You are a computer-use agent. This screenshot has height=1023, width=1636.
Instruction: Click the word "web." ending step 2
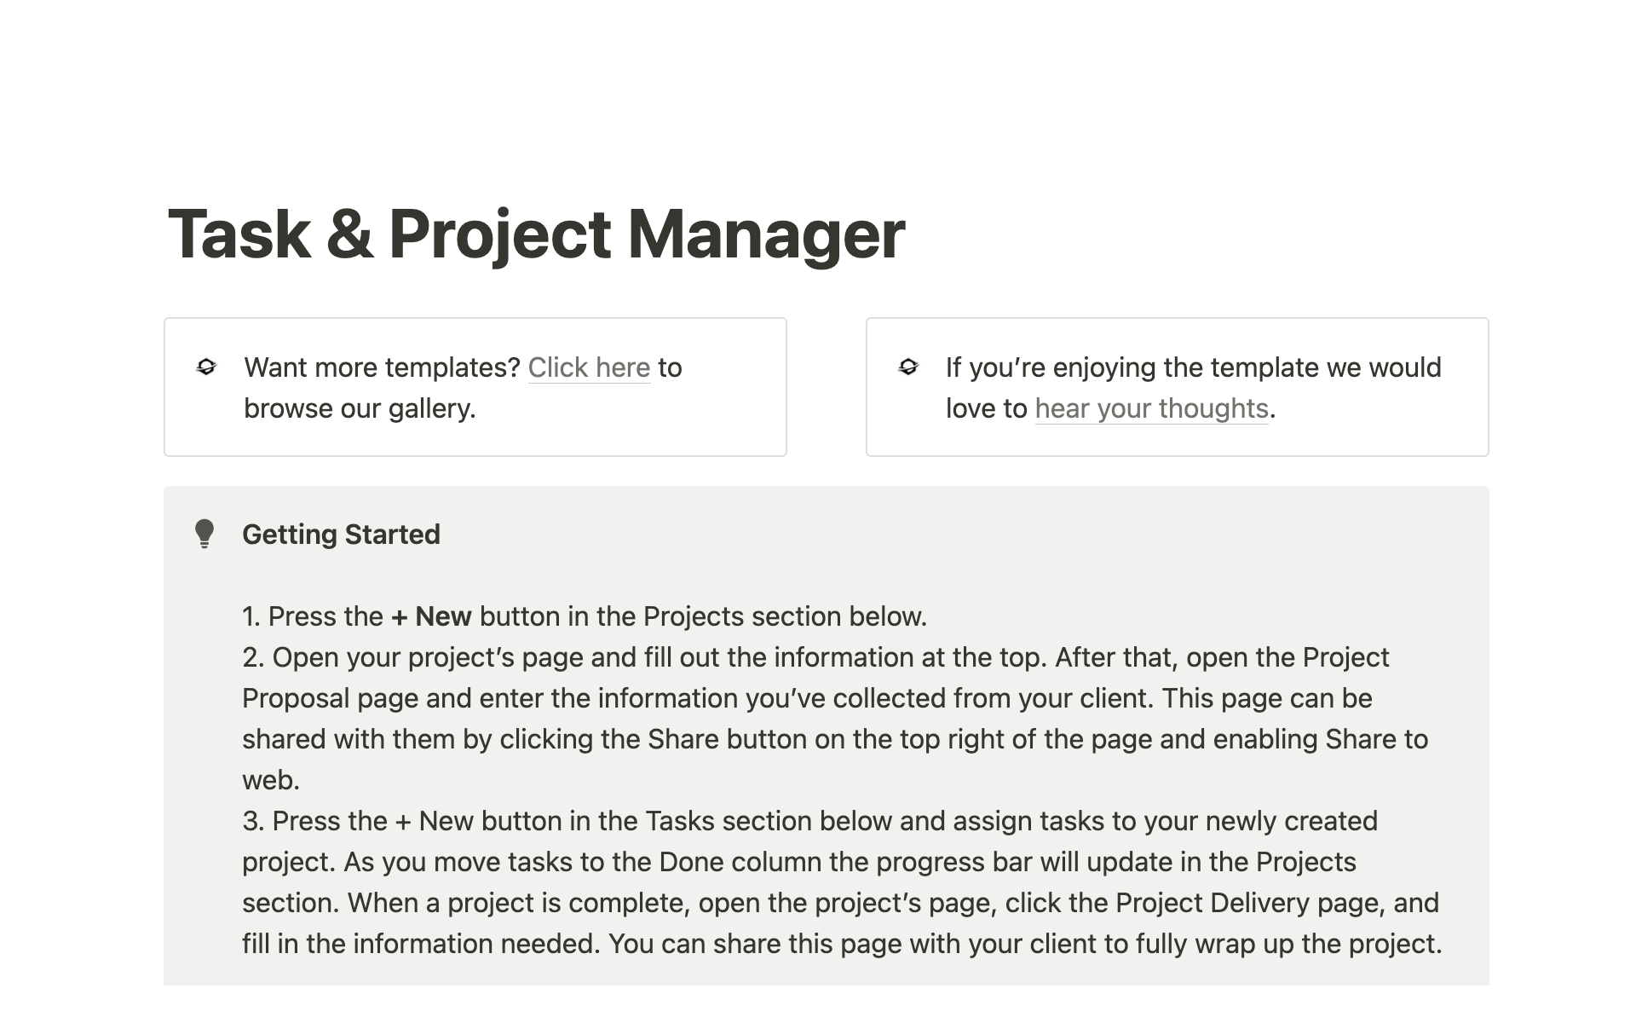point(271,780)
